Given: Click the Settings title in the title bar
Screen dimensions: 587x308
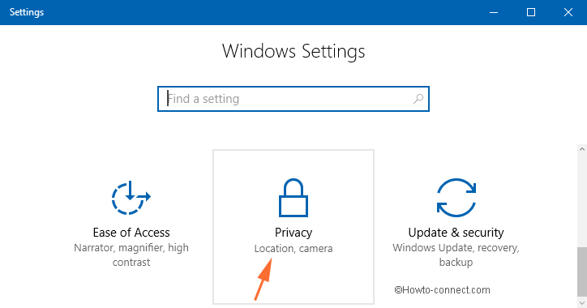Looking at the screenshot, I should [27, 12].
